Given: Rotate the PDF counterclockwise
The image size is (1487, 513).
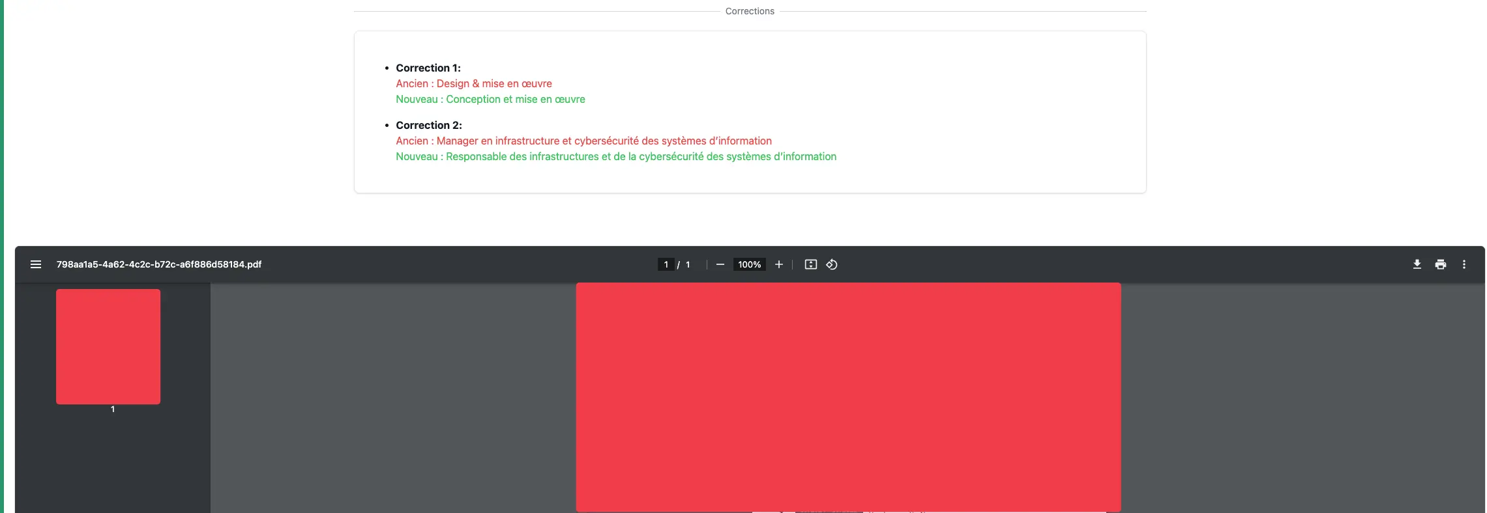Looking at the screenshot, I should (832, 264).
